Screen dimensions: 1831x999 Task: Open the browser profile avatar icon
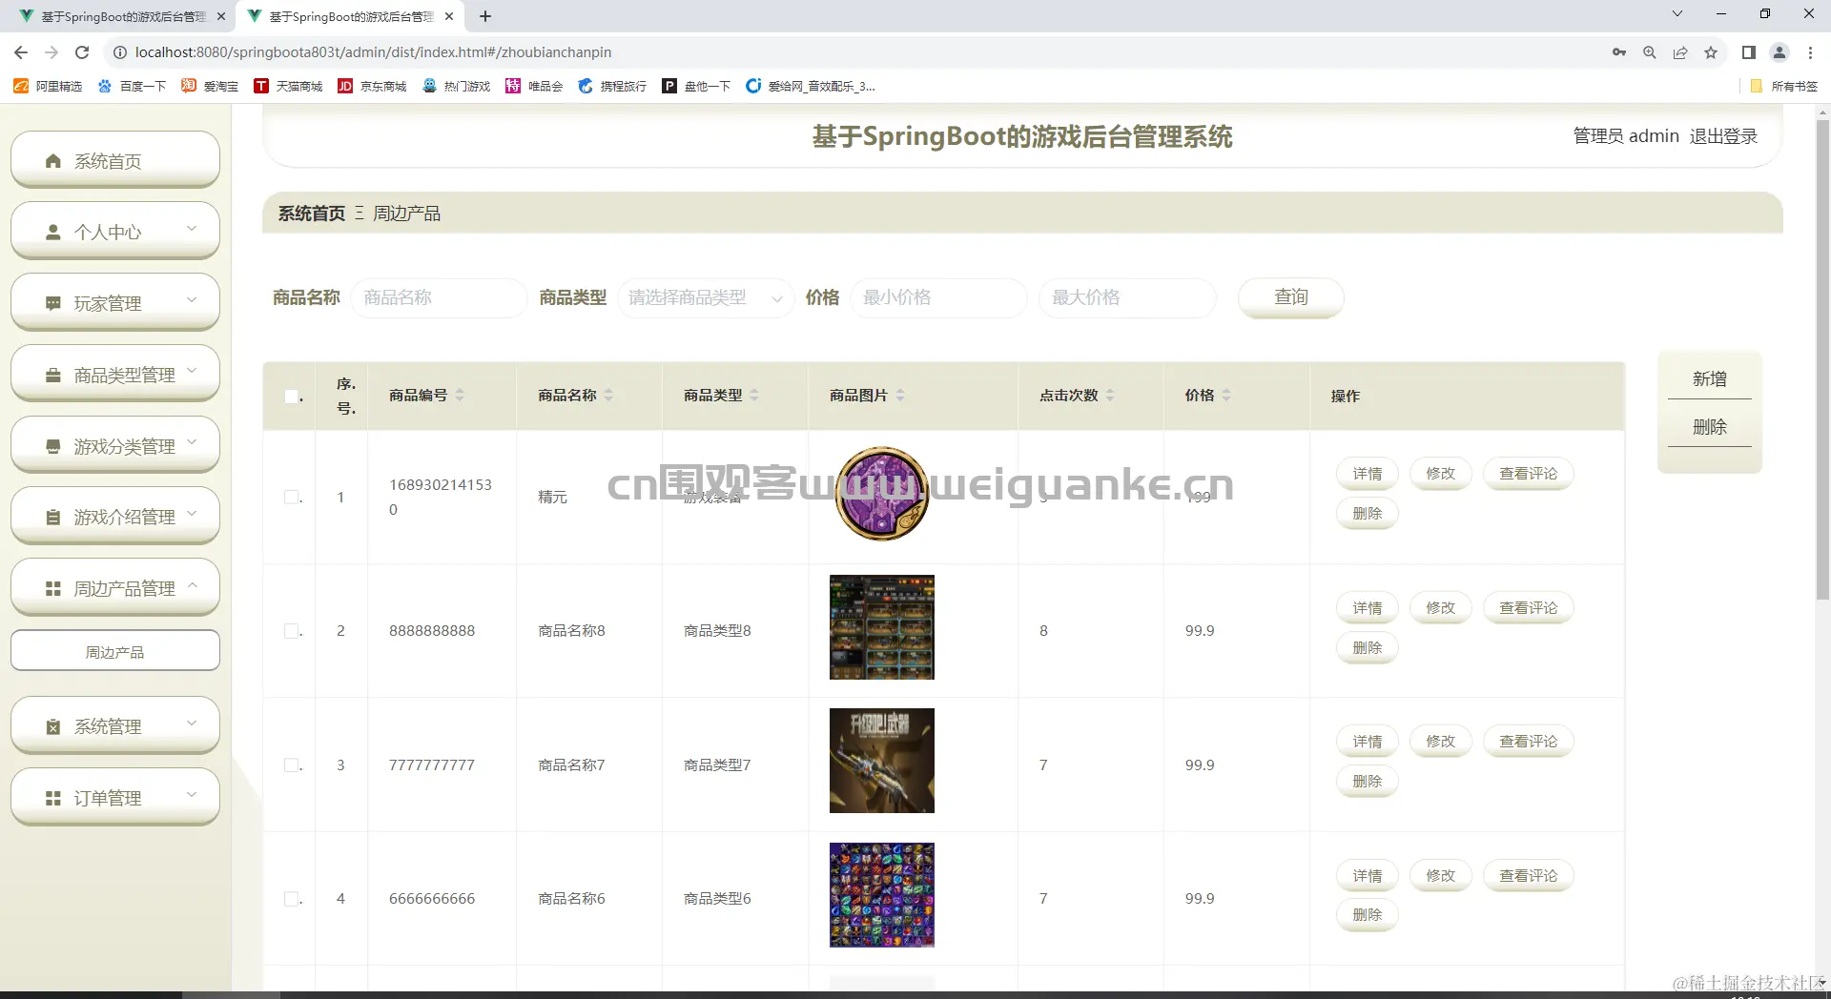pos(1780,52)
